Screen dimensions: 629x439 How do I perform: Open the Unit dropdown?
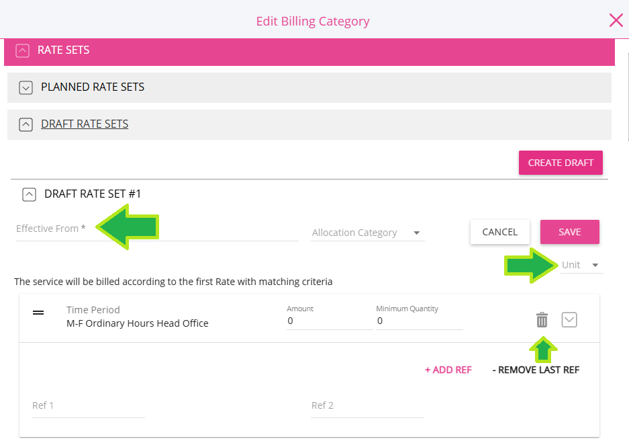tap(581, 265)
